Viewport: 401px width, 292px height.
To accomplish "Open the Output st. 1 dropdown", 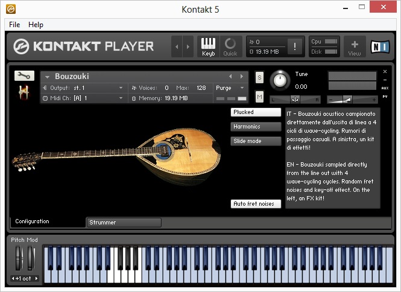I will 83,87.
